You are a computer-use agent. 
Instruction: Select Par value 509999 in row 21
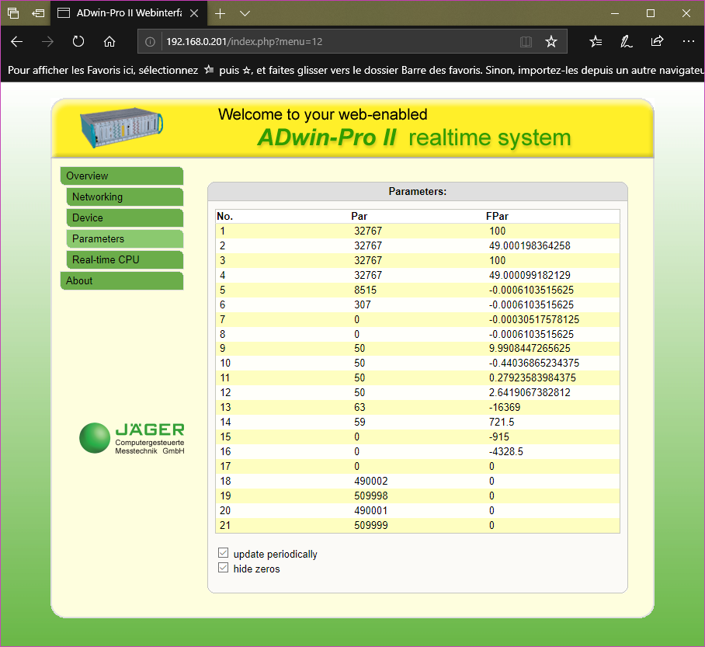[371, 526]
